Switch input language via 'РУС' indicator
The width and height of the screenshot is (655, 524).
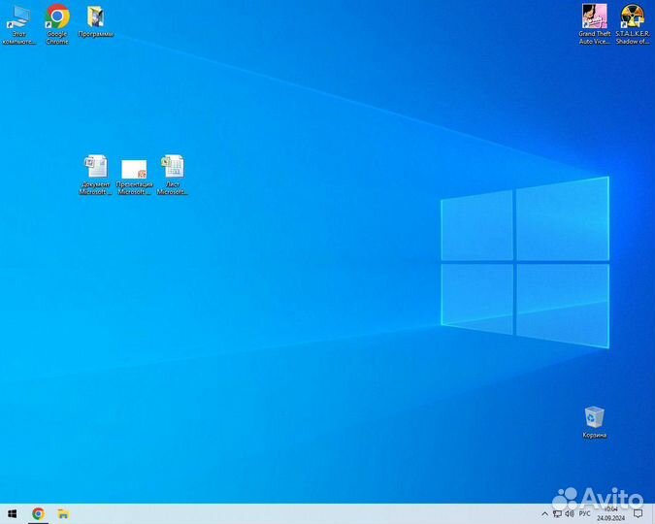pos(585,513)
